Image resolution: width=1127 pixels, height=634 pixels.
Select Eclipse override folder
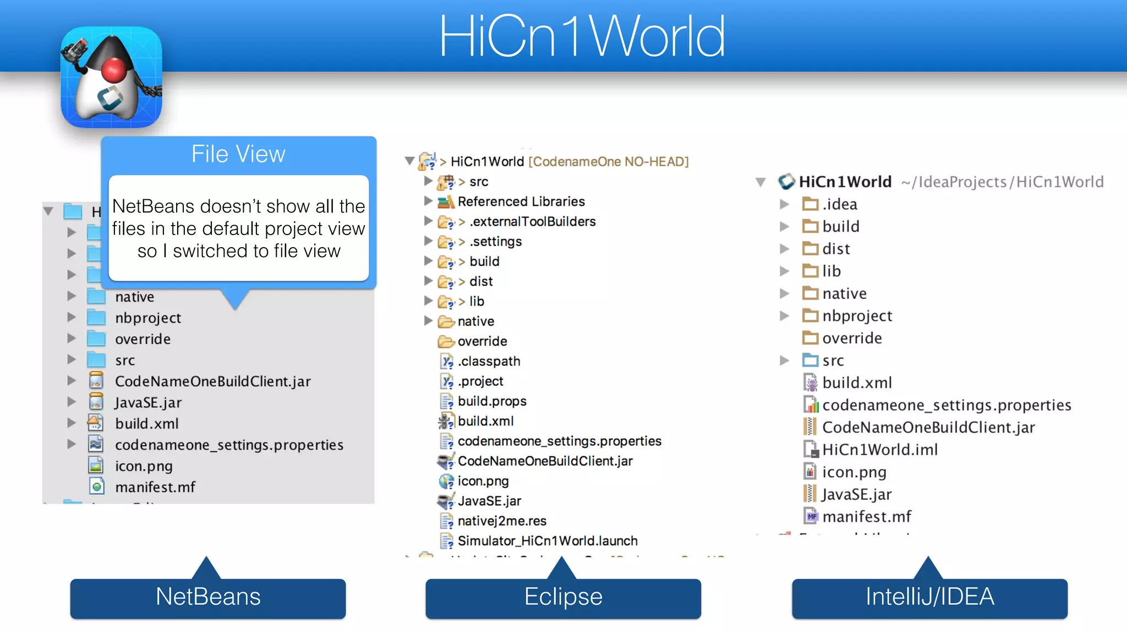(x=473, y=341)
